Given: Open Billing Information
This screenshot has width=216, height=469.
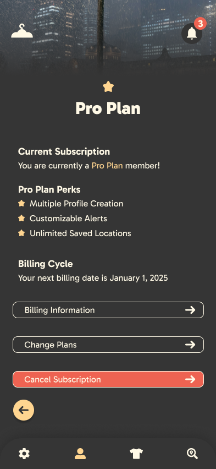Looking at the screenshot, I should pos(108,310).
